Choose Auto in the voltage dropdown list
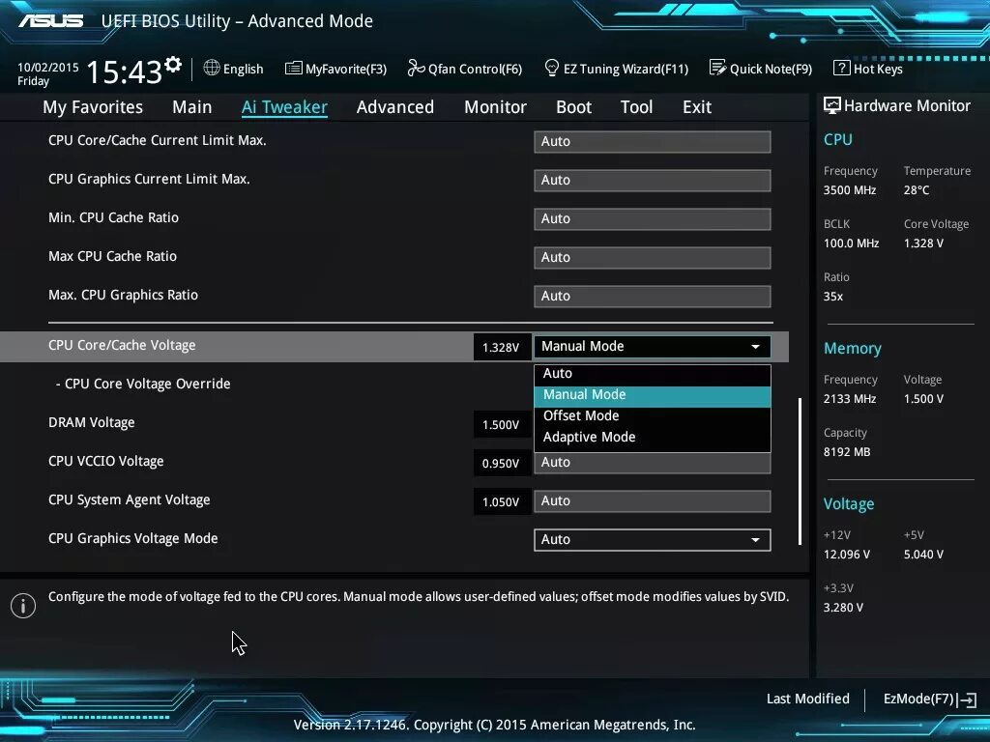 pos(653,374)
